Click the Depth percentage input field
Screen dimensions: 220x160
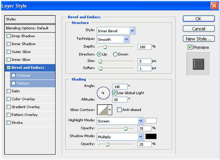144,47
